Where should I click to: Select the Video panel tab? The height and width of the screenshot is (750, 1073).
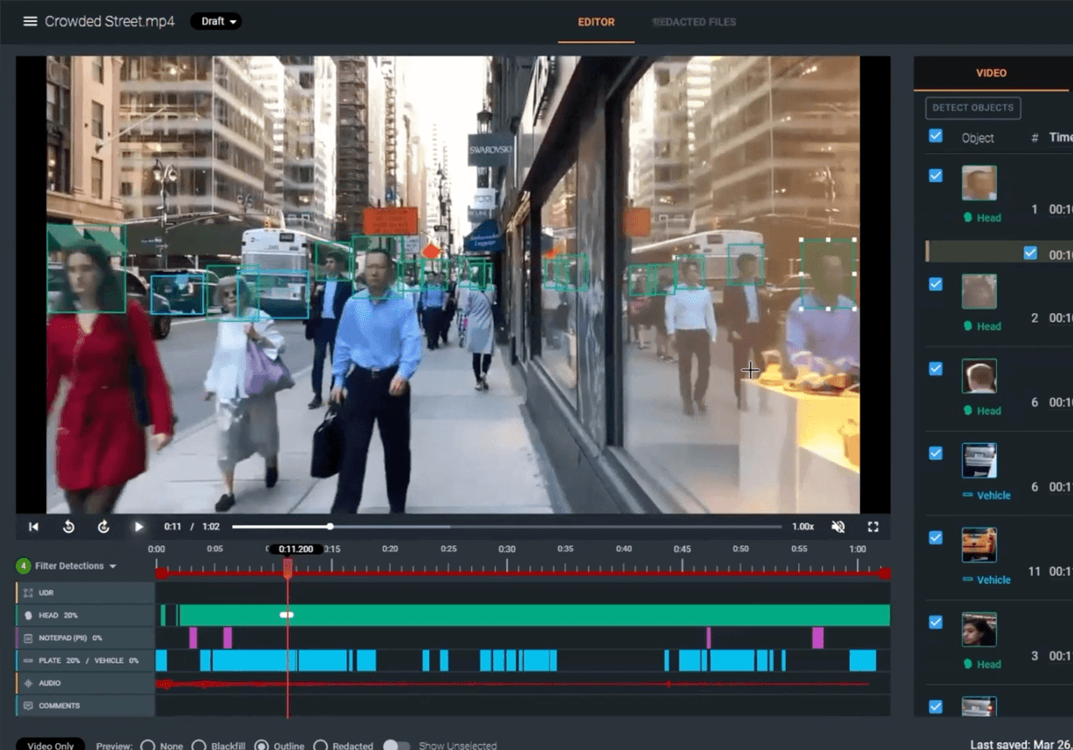991,73
